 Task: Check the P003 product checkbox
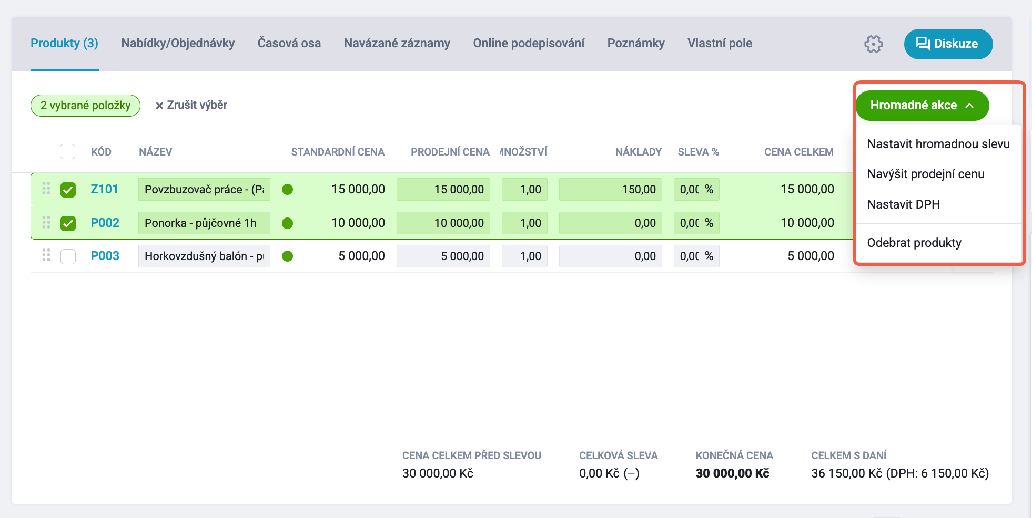[x=68, y=256]
